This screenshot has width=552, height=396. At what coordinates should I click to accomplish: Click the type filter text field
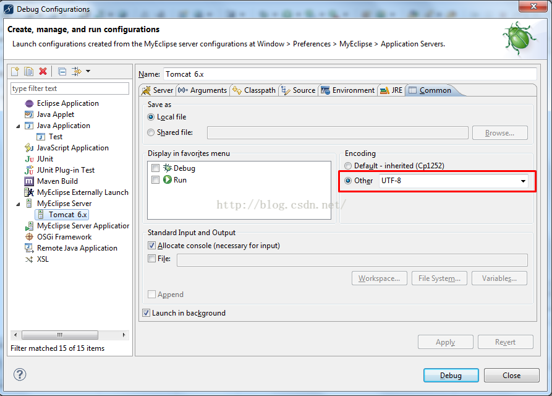click(70, 88)
